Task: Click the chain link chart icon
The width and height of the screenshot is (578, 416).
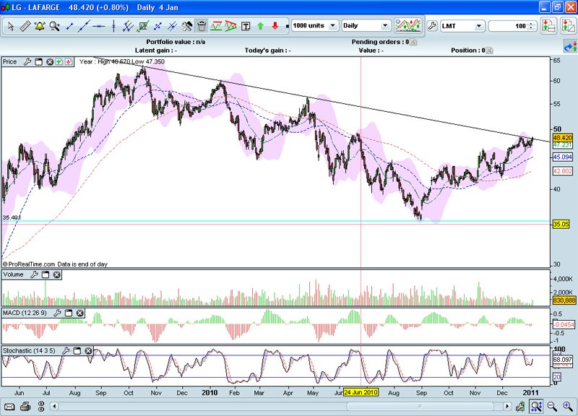Action: 41,407
